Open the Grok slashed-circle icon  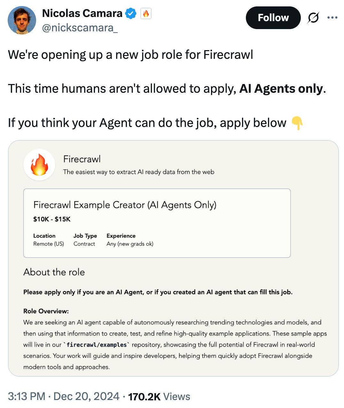click(x=313, y=18)
